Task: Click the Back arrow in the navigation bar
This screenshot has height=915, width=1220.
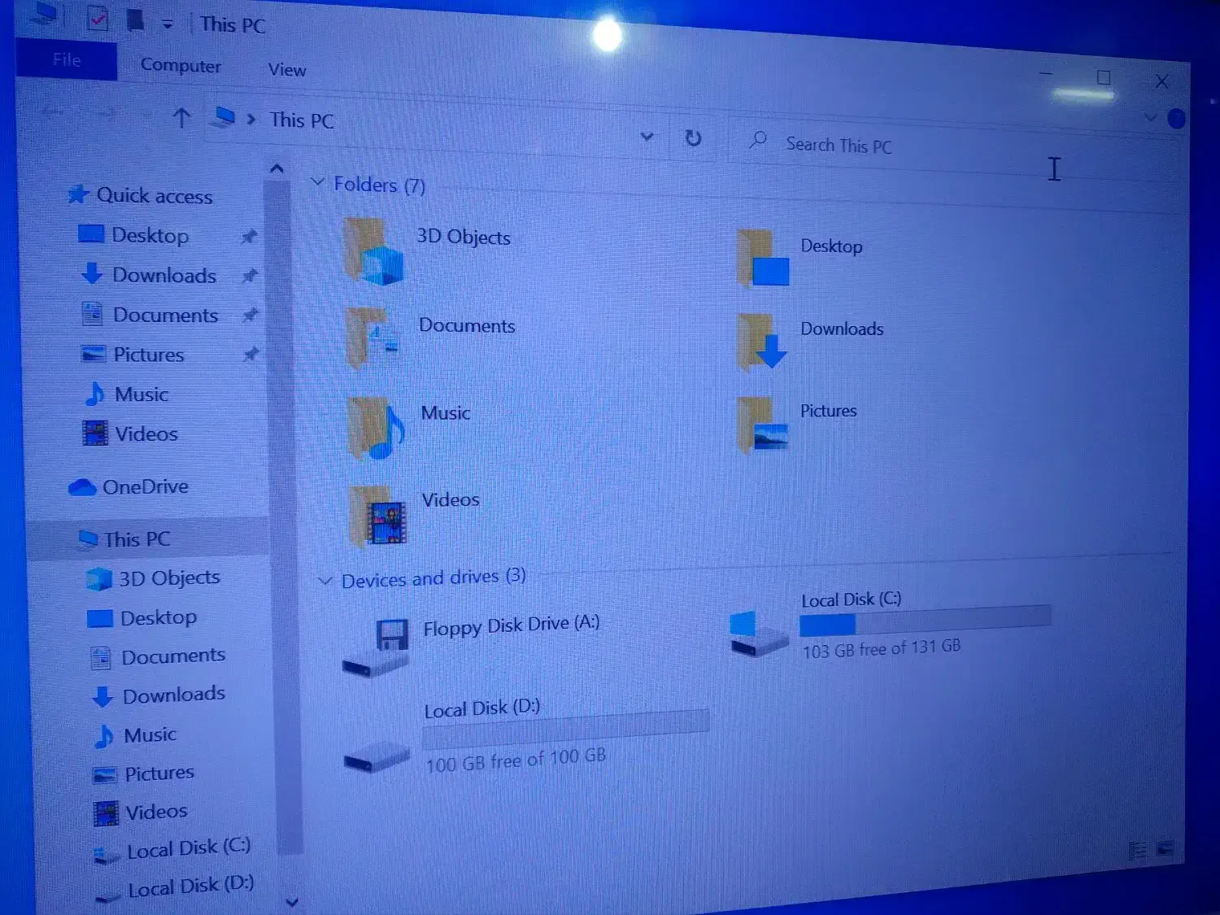Action: point(52,111)
